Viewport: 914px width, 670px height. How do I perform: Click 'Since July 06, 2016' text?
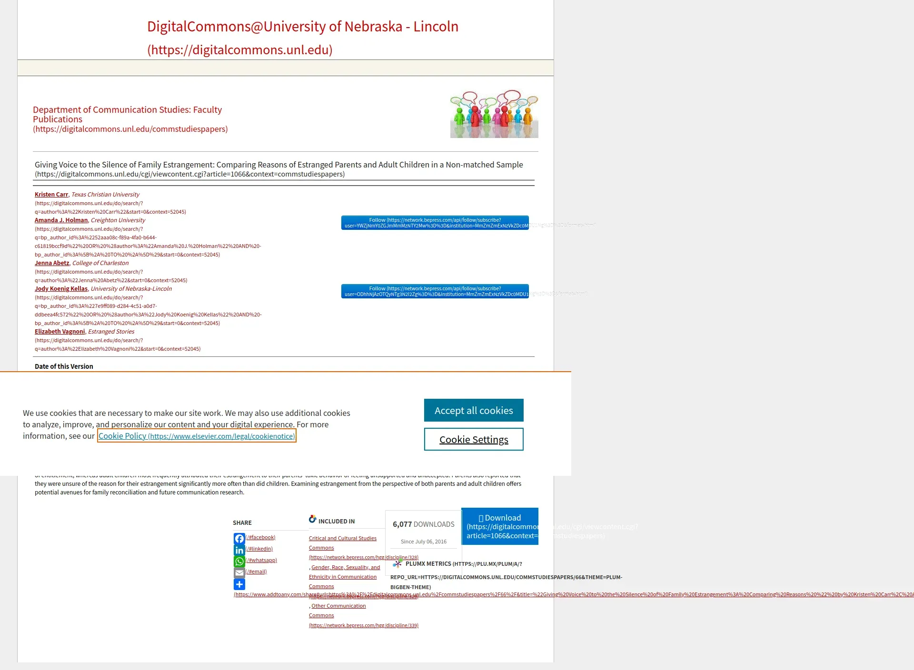424,542
